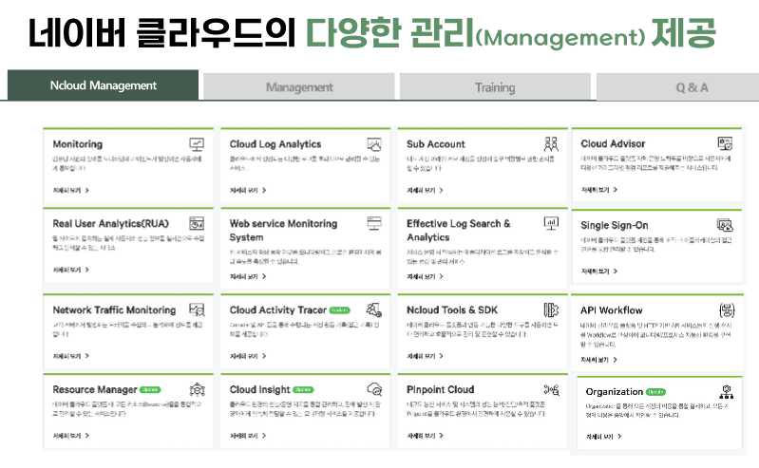Open 자세히 보기 link under Single Sign-On
Viewport: 759px width, 468px height.
click(x=599, y=271)
